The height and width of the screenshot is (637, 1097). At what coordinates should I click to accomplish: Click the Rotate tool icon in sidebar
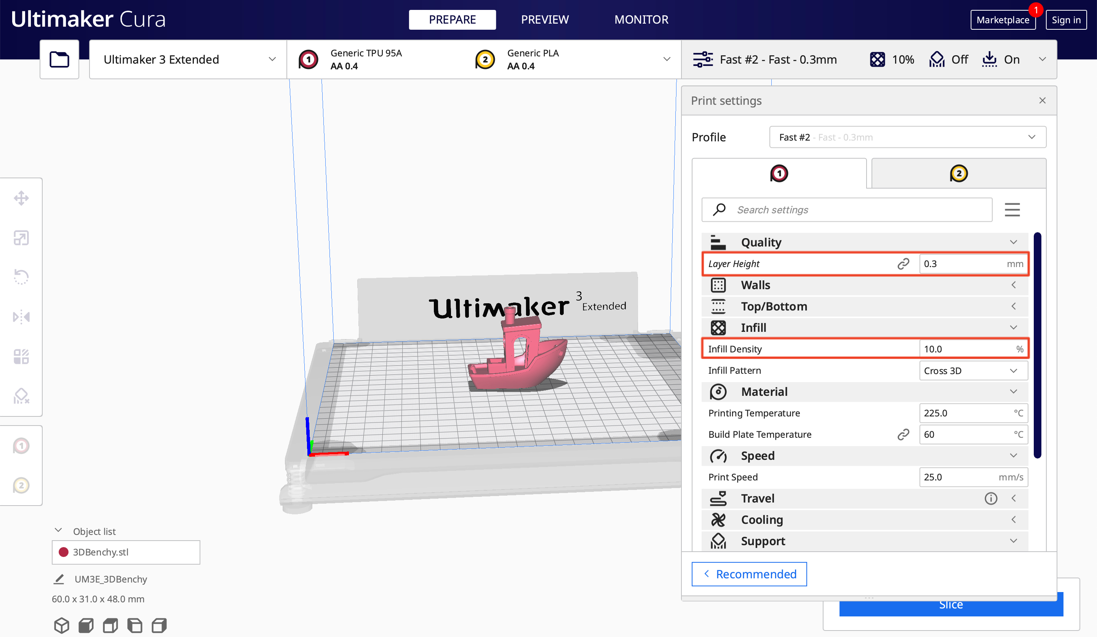pyautogui.click(x=21, y=276)
